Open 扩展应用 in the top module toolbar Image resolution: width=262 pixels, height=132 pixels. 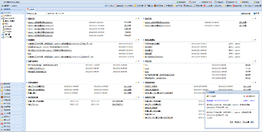coord(168,6)
